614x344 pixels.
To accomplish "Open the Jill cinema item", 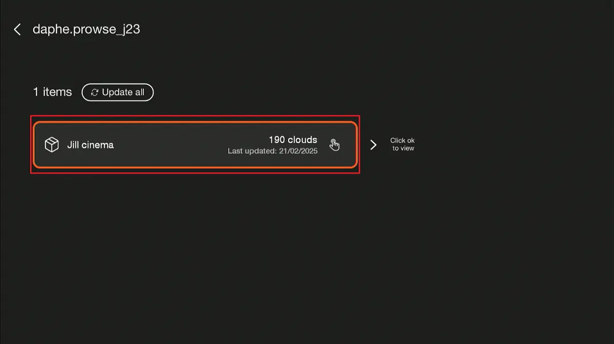I will pos(194,145).
